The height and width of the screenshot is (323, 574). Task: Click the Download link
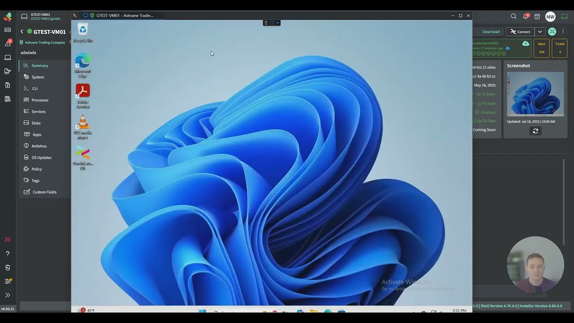(491, 32)
